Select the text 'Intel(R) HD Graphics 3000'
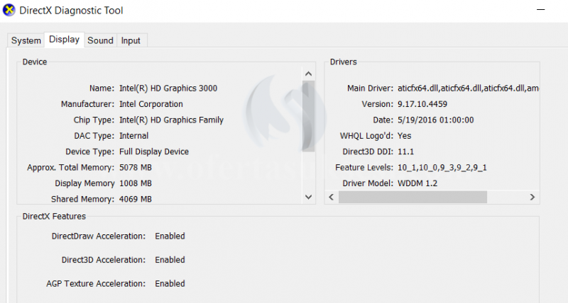568x303 pixels. coord(168,88)
